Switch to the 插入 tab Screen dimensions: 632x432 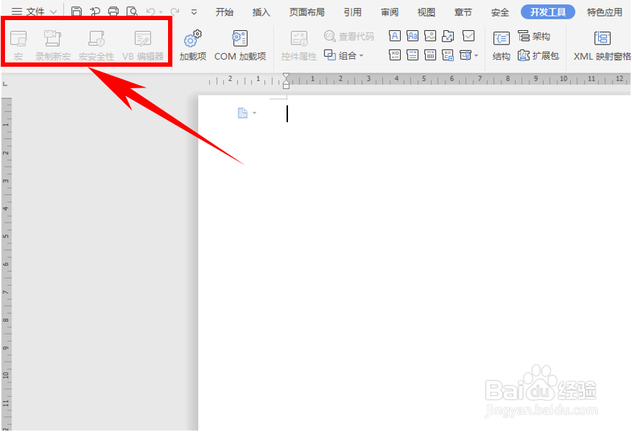[261, 12]
